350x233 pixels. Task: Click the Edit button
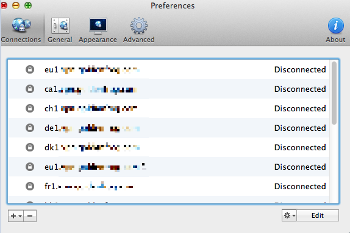pyautogui.click(x=318, y=215)
